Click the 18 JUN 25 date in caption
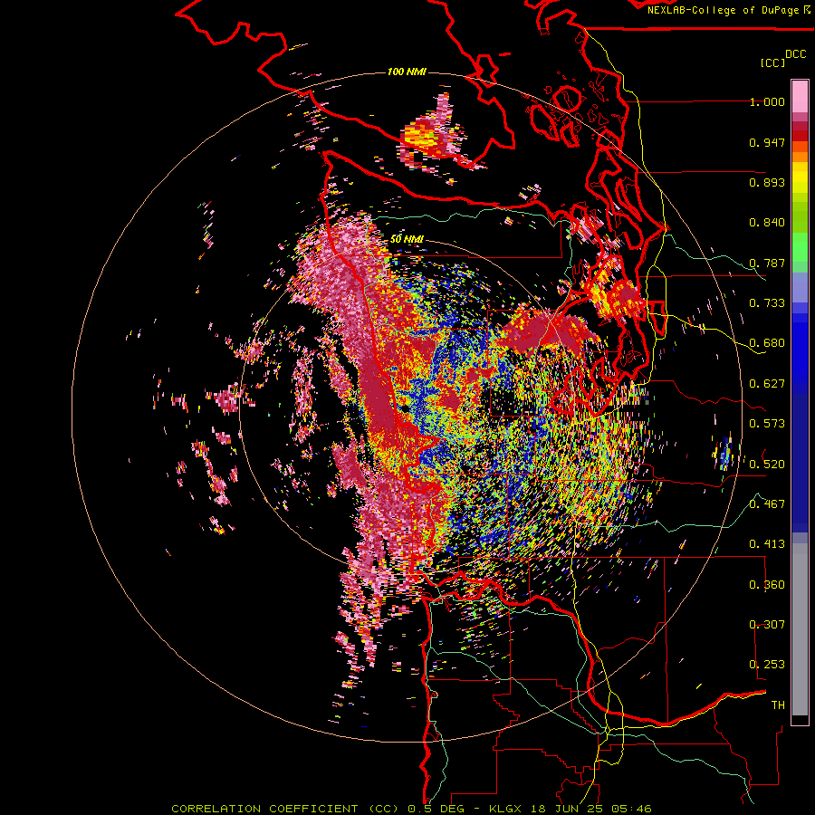This screenshot has height=815, width=815. (x=567, y=809)
